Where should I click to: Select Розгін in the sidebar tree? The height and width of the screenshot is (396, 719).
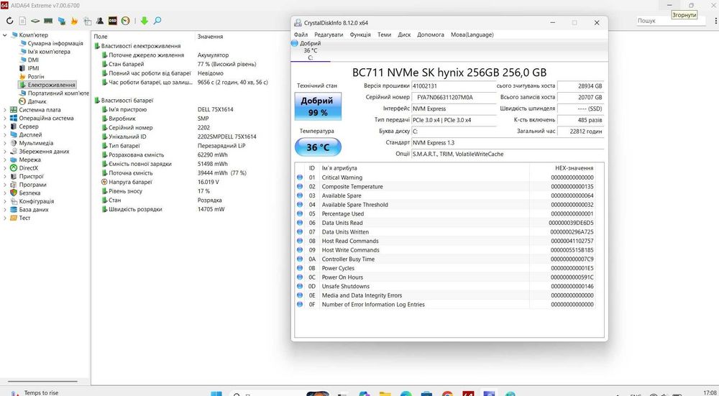[x=36, y=77]
